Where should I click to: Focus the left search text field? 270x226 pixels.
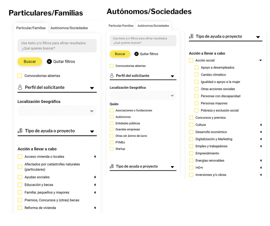[x=57, y=46]
